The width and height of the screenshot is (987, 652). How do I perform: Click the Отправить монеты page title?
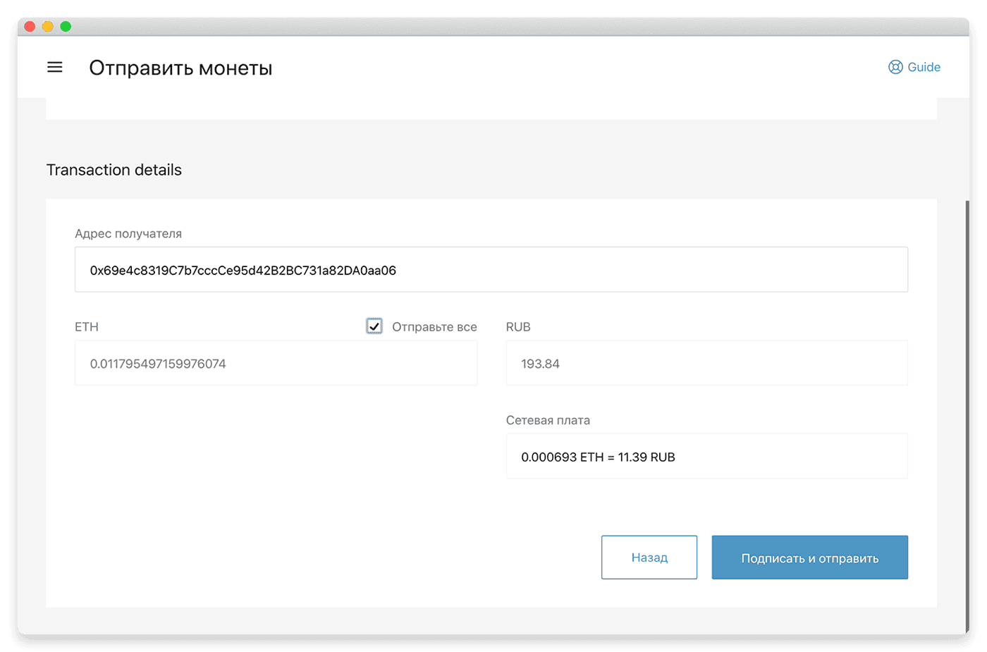point(180,68)
